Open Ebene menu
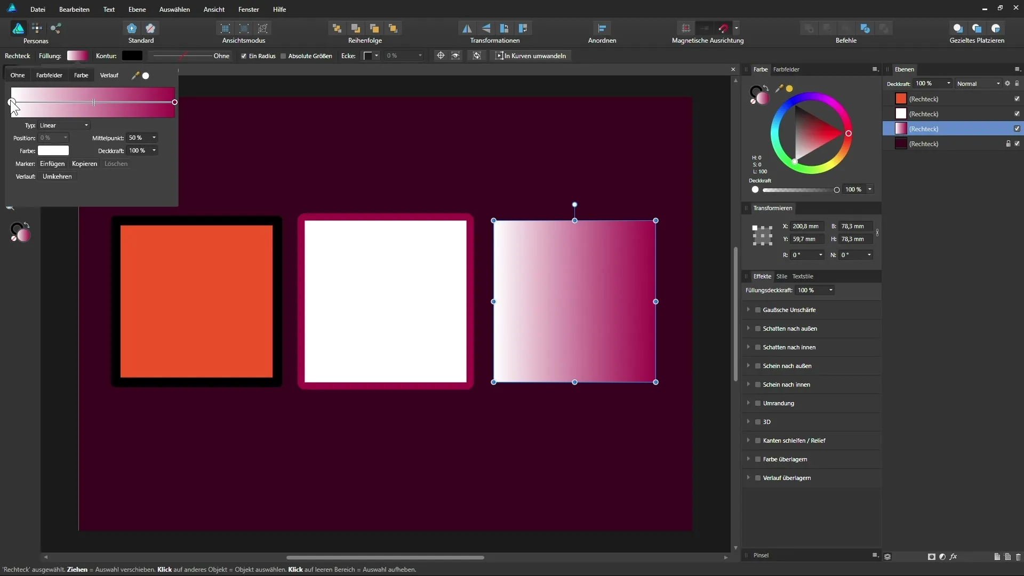Image resolution: width=1024 pixels, height=576 pixels. (137, 9)
